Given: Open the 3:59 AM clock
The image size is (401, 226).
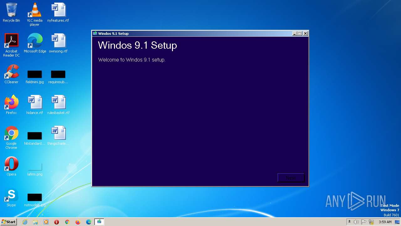Looking at the screenshot, I should tap(385, 222).
